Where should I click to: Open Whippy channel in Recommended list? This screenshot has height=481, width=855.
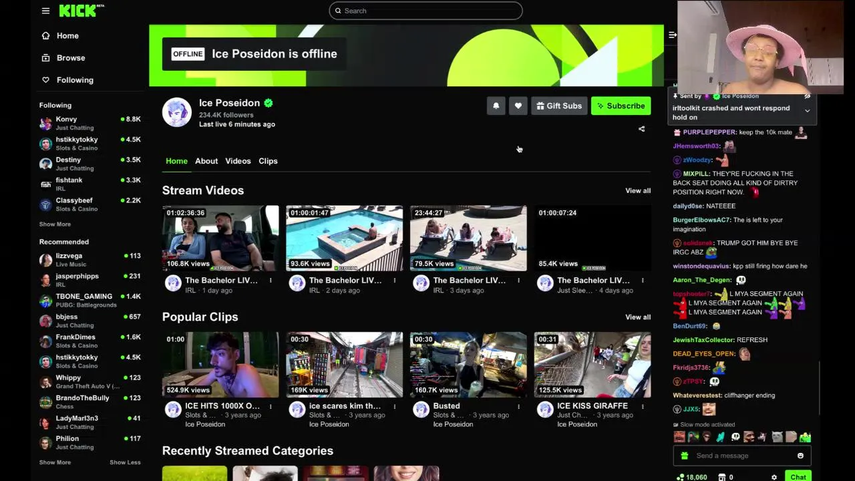point(90,381)
